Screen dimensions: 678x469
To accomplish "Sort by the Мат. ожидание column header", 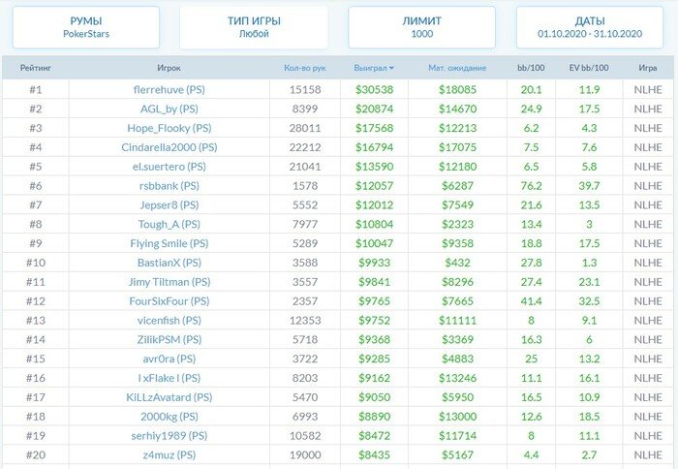I will coord(456,69).
